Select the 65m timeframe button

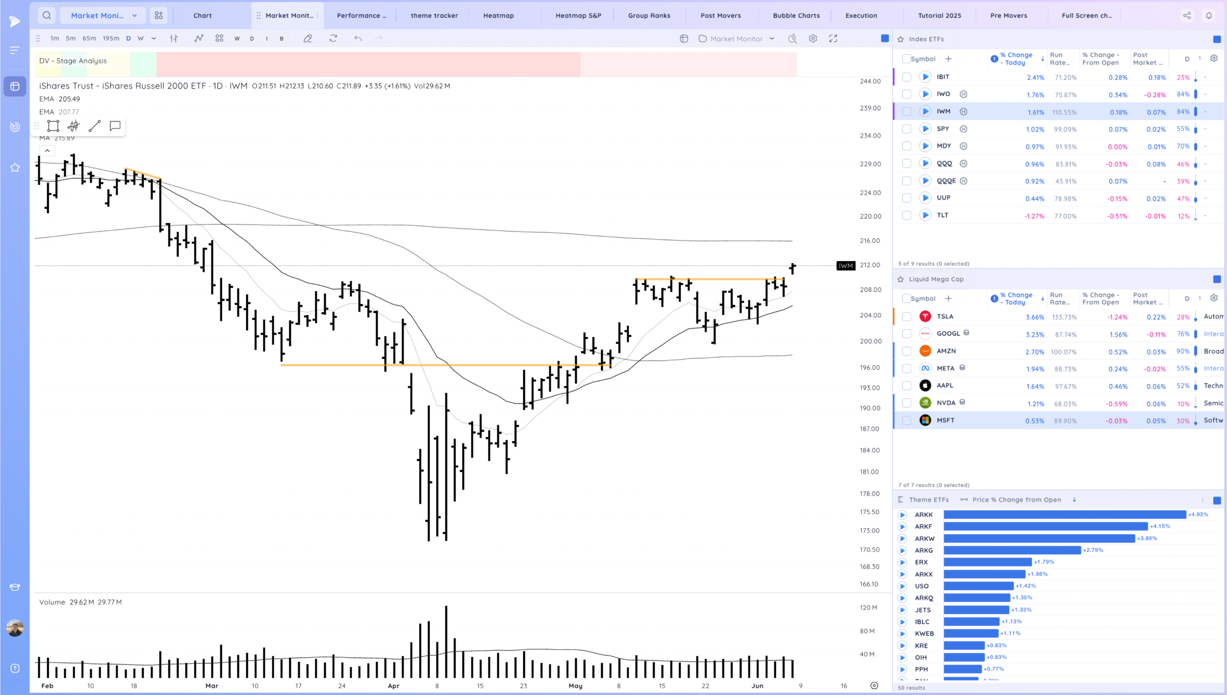(89, 38)
